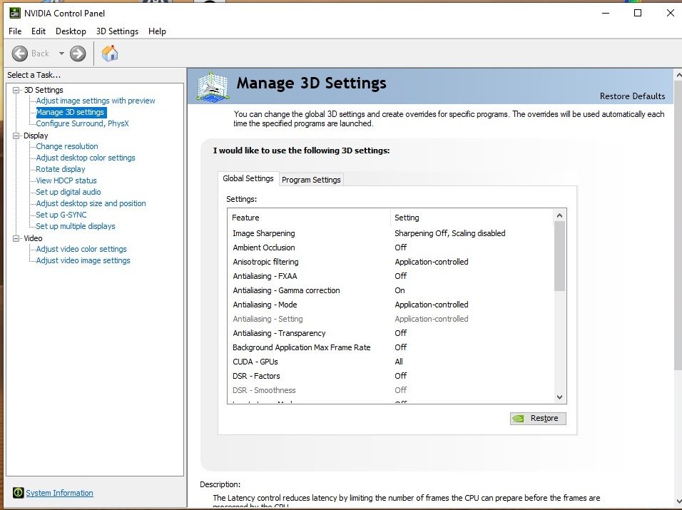Click the Restore button with NVIDIA logo

click(538, 418)
